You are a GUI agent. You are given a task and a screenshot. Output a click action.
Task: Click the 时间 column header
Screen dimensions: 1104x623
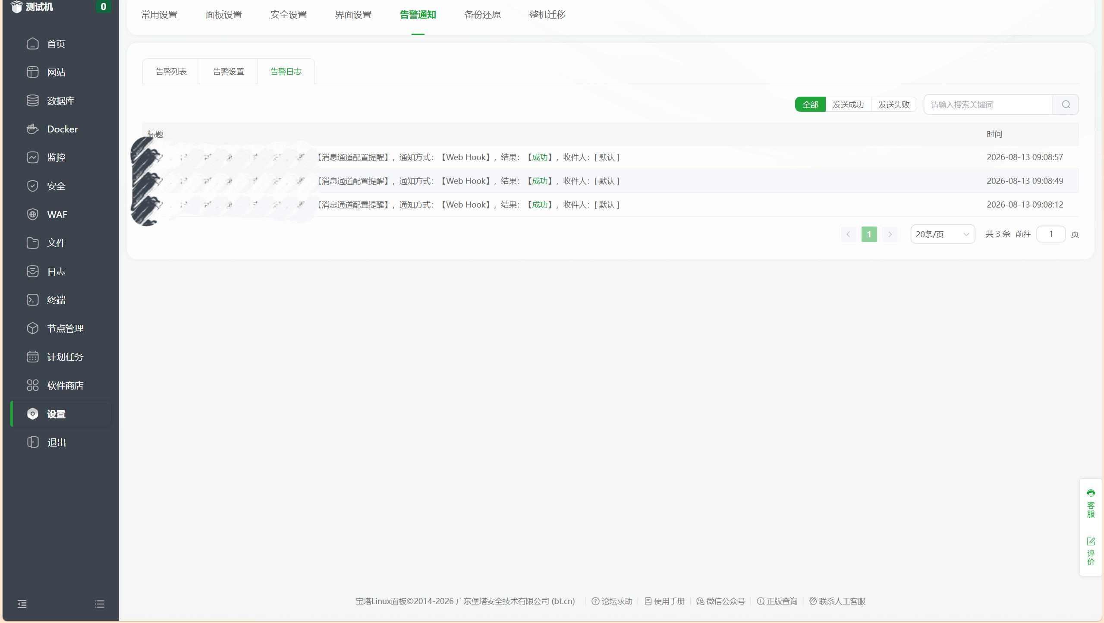994,134
